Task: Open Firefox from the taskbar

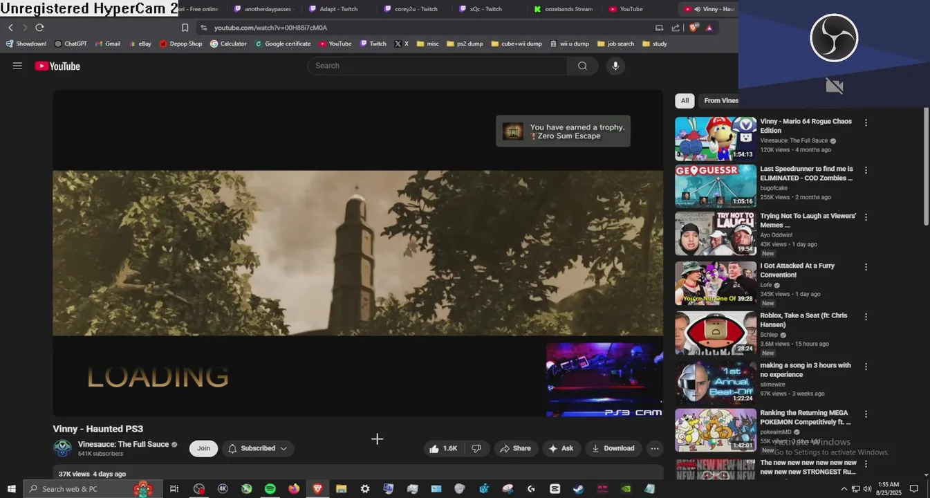Action: point(294,488)
